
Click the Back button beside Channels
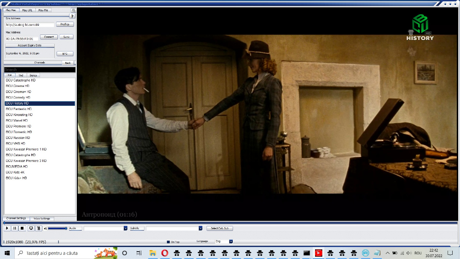pyautogui.click(x=68, y=63)
